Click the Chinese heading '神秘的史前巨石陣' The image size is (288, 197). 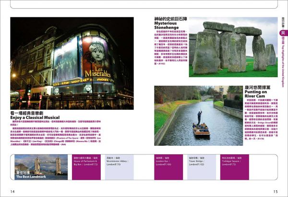point(170,19)
